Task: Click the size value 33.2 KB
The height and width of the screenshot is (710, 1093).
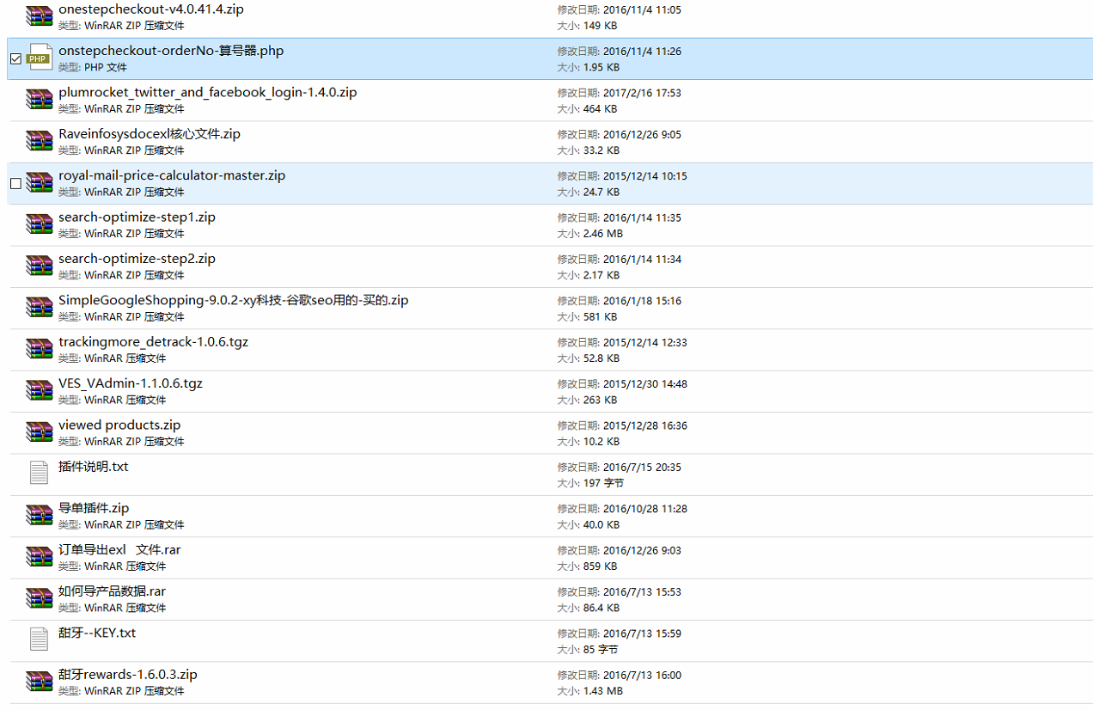Action: tap(601, 150)
